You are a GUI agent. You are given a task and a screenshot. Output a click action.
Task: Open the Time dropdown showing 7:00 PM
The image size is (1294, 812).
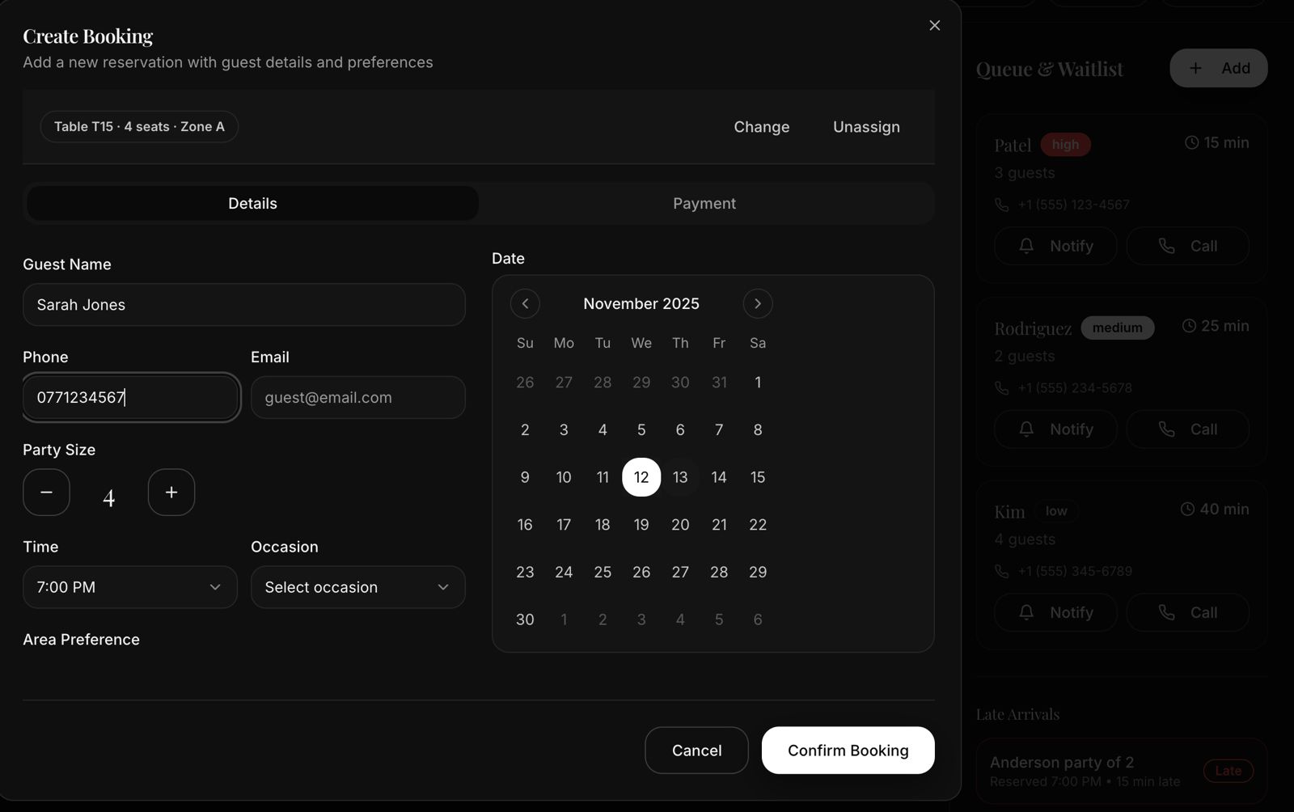click(x=129, y=587)
